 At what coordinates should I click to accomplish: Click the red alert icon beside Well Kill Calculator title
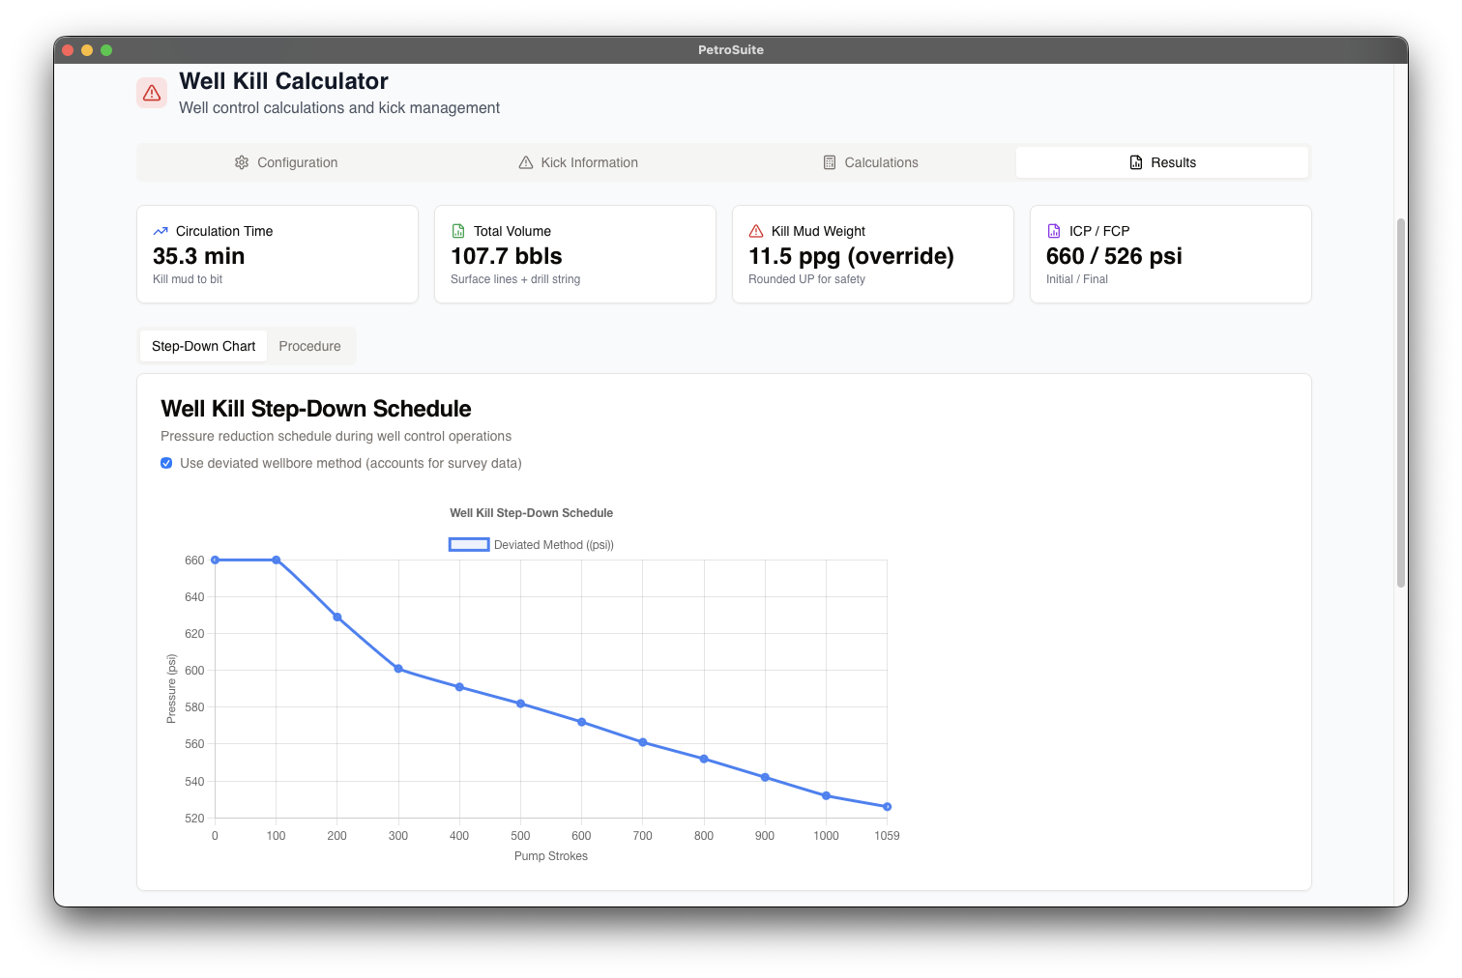coord(151,92)
